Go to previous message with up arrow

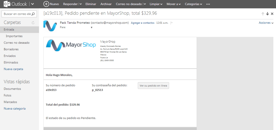(x=263, y=14)
